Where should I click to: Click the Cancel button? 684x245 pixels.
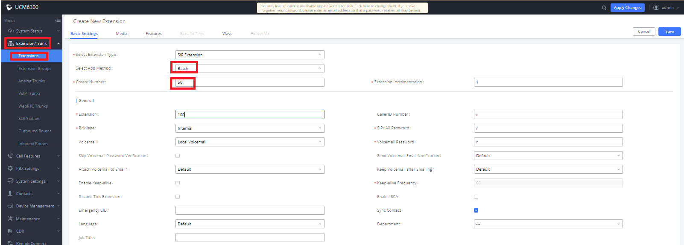(x=644, y=32)
